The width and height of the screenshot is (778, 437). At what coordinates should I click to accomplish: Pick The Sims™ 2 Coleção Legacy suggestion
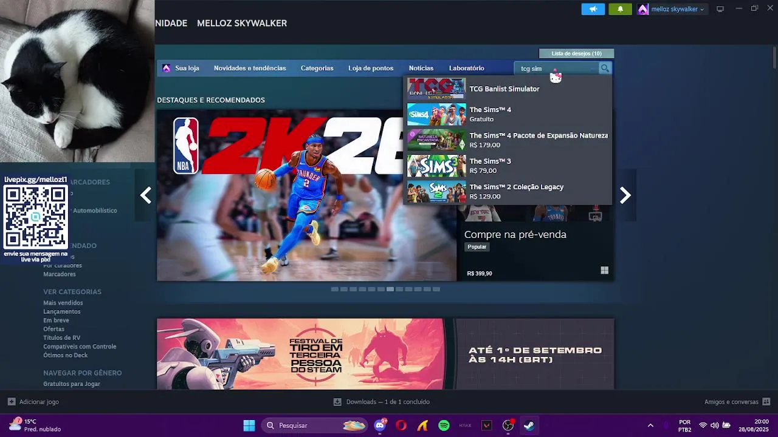[508, 192]
